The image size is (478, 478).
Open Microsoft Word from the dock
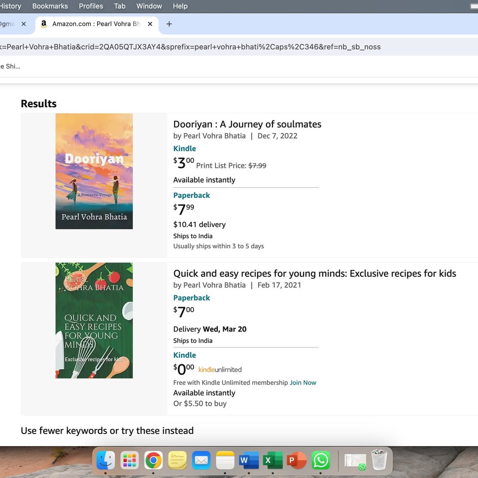point(249,461)
